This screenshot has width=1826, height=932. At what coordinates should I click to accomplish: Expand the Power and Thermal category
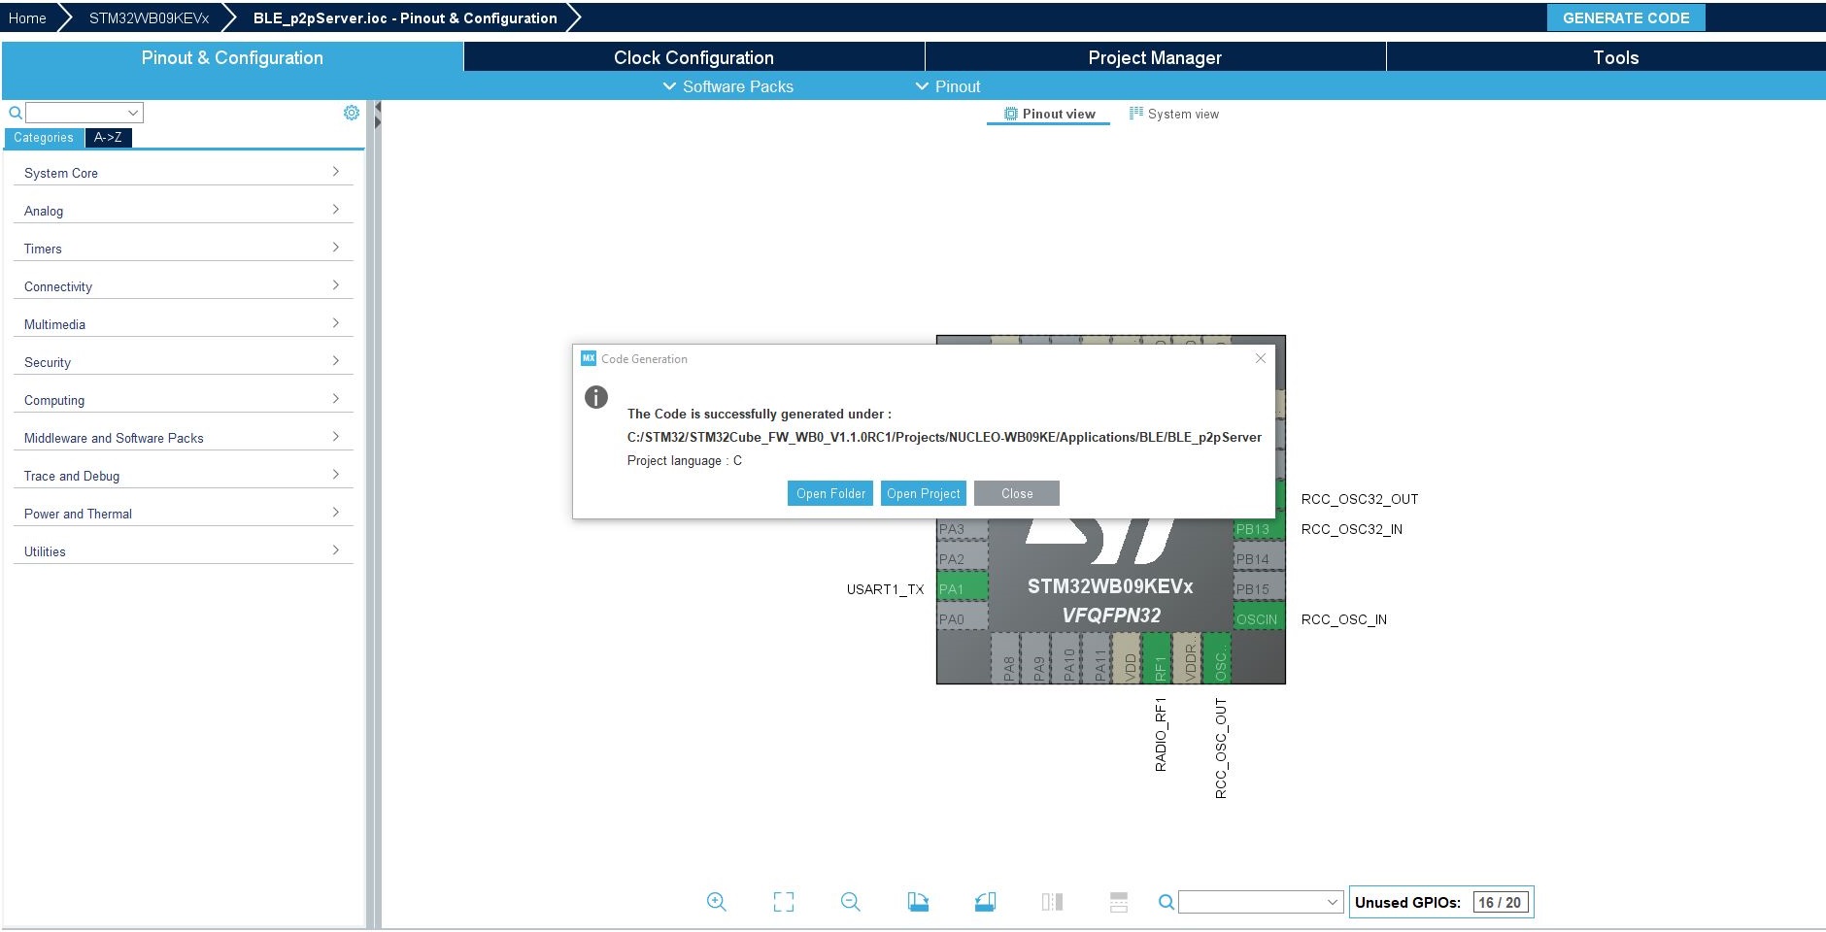click(183, 514)
